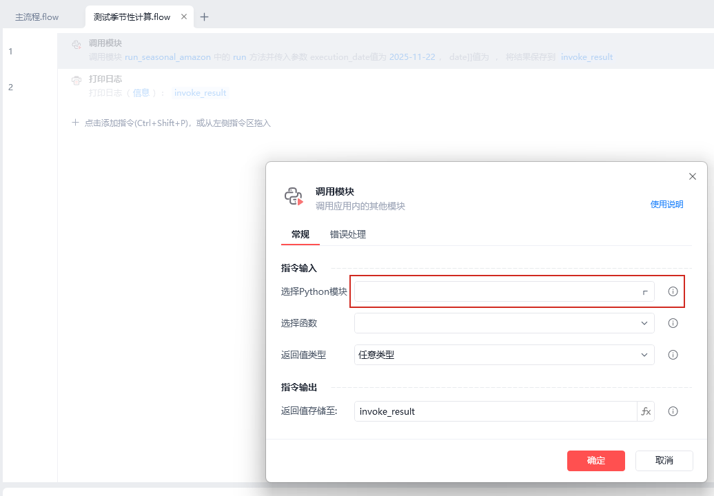Click 信息 log level in 打印日志 step
This screenshot has width=714, height=496.
[x=141, y=93]
